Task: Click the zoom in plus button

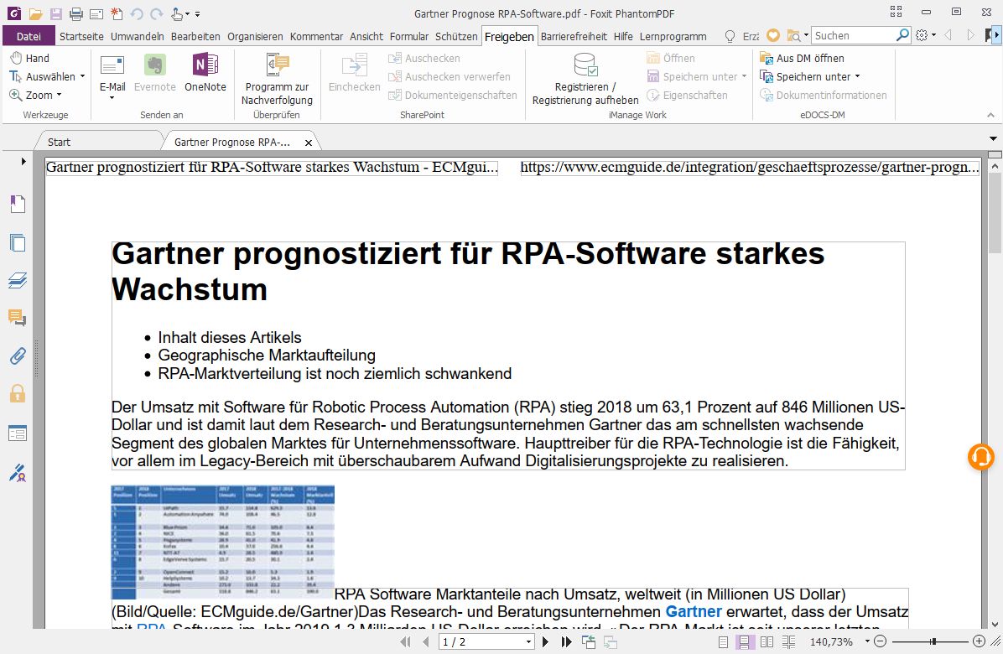Action: [979, 641]
